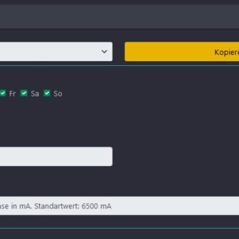Toggle the Sa checkbox off
Viewport: 239px width, 239px height.
click(x=24, y=93)
